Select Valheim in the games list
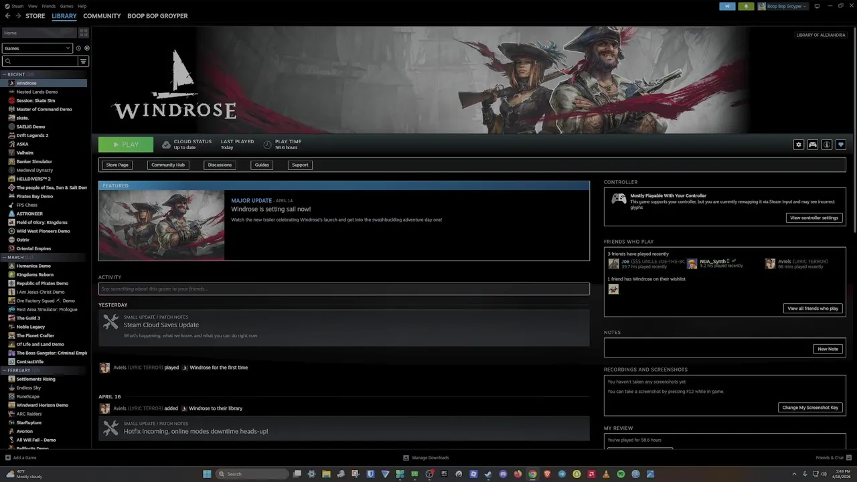This screenshot has height=482, width=857. [x=25, y=153]
